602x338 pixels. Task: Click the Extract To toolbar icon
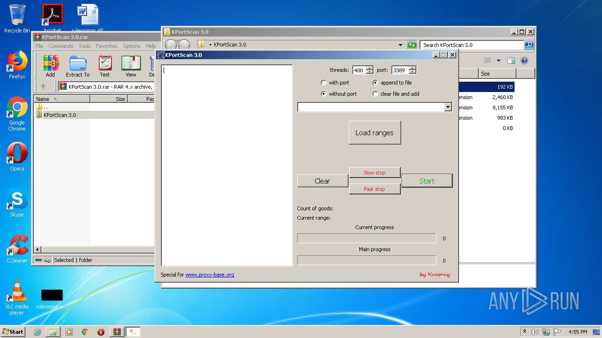[x=78, y=63]
